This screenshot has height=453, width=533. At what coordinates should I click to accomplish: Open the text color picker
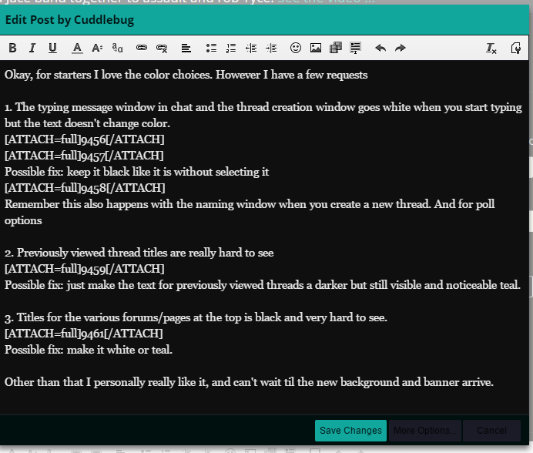pos(77,48)
